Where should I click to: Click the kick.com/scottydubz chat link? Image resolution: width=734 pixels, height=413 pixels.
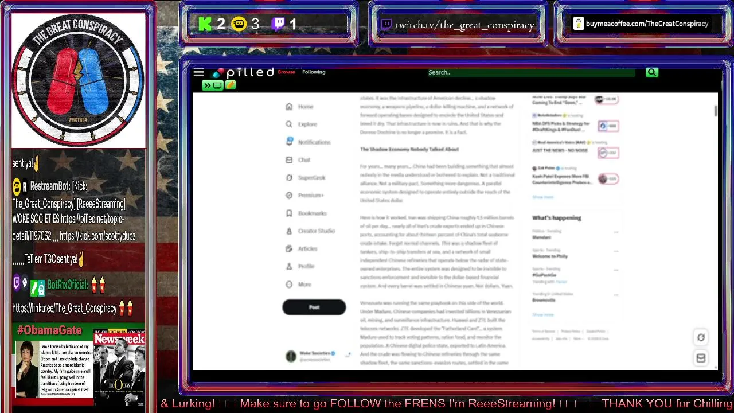tap(97, 236)
